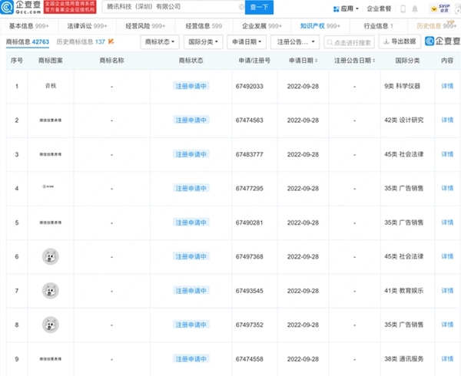461x376 pixels.
Task: Switch to 企业发展 tab
Action: (262, 26)
